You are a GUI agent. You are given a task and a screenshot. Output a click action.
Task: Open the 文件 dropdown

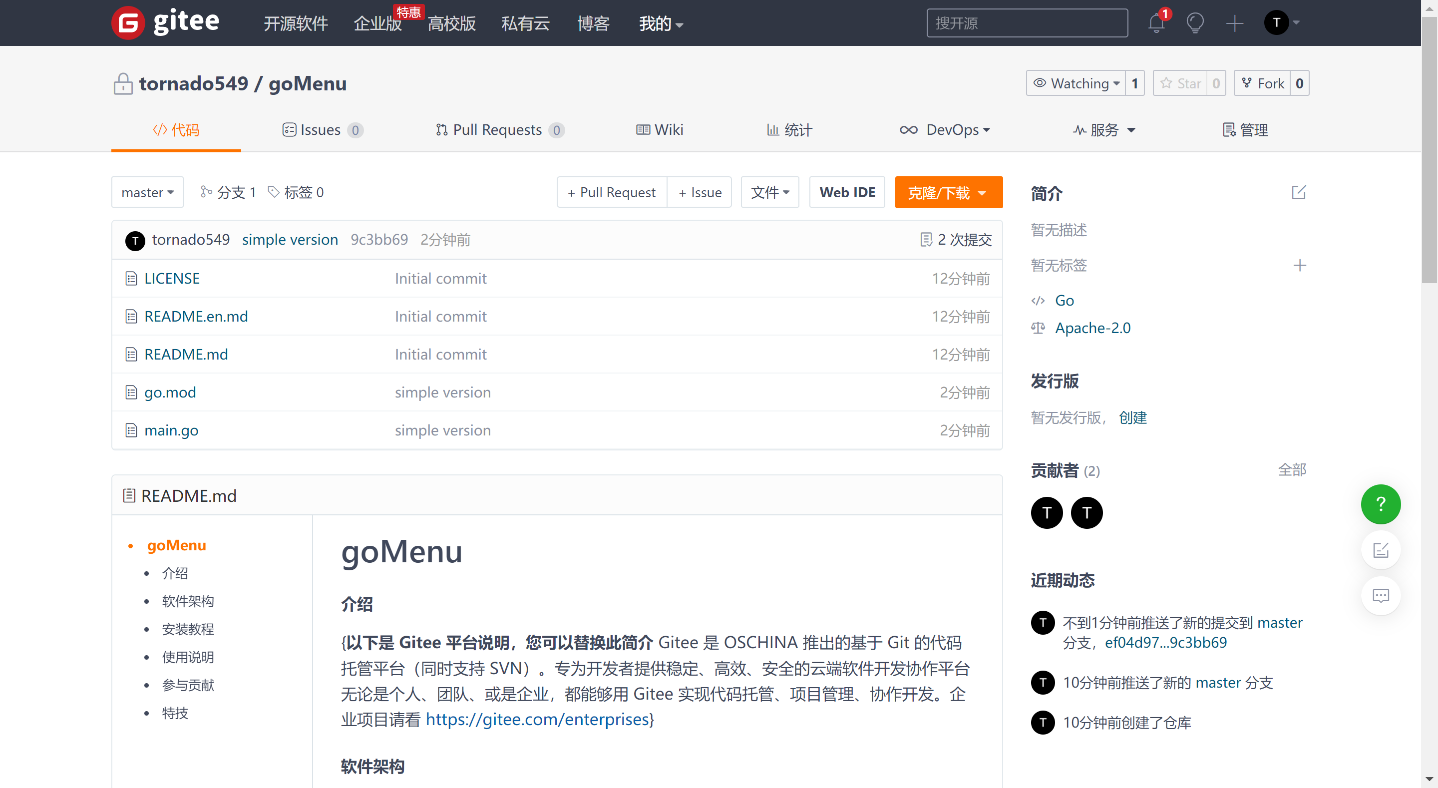(x=770, y=192)
